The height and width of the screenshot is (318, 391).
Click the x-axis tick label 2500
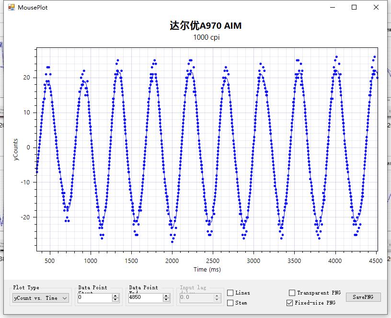[x=213, y=261]
